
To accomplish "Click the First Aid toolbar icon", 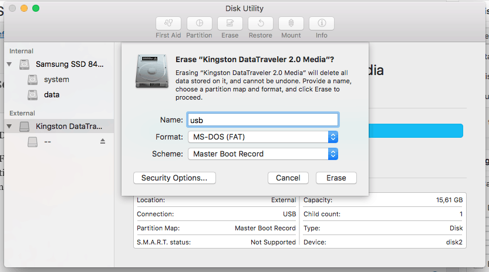I will (x=168, y=23).
